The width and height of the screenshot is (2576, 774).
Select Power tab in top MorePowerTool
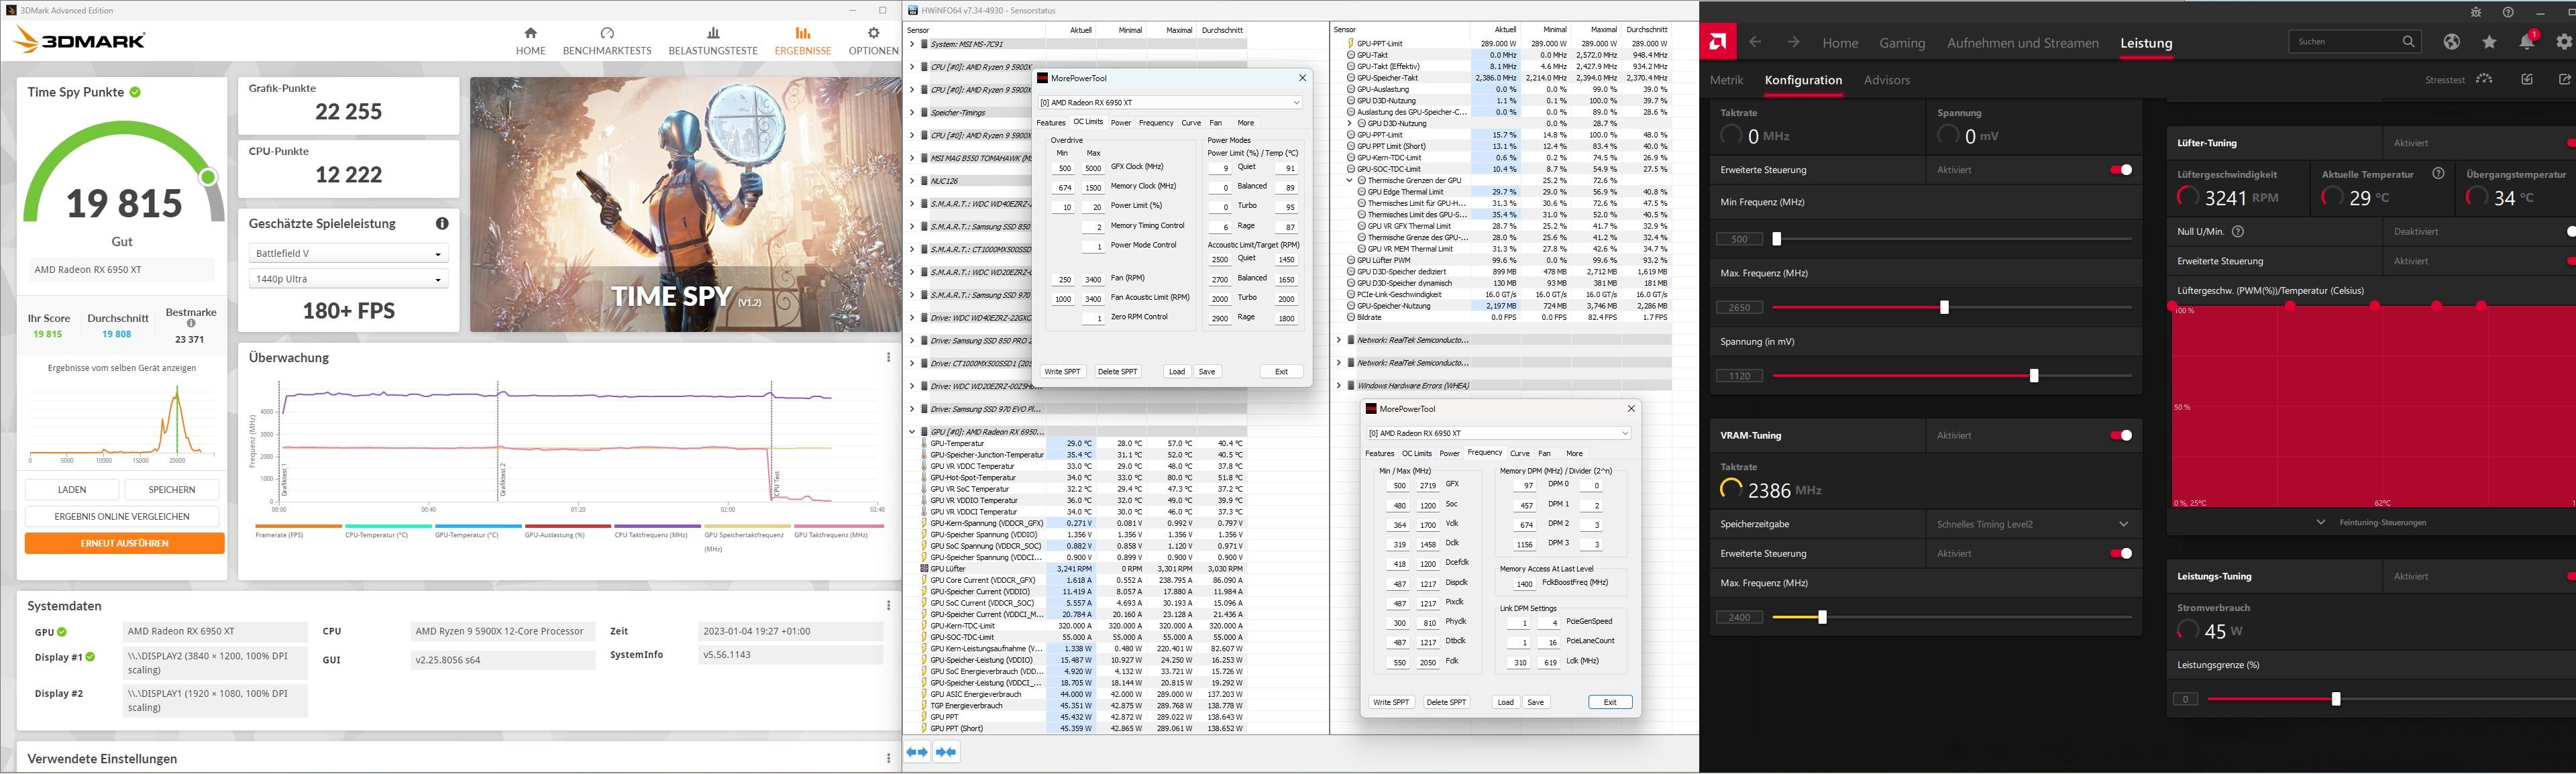click(1121, 123)
